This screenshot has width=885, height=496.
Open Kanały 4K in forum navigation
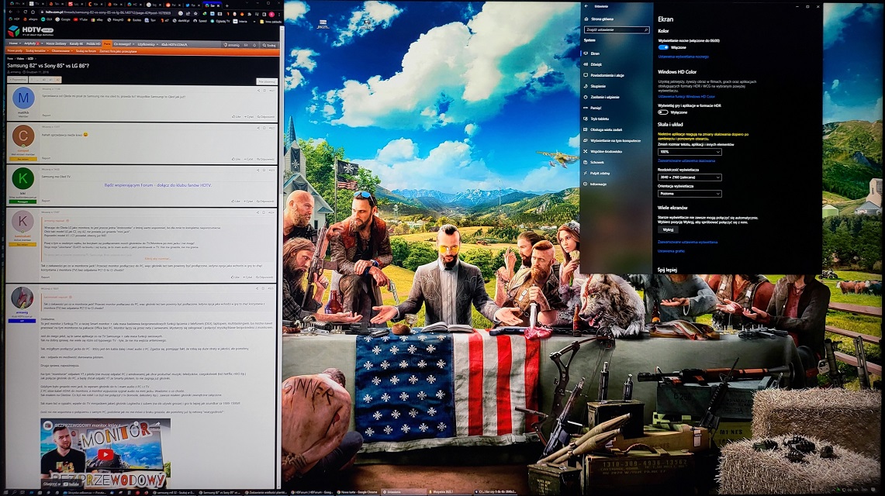click(76, 43)
